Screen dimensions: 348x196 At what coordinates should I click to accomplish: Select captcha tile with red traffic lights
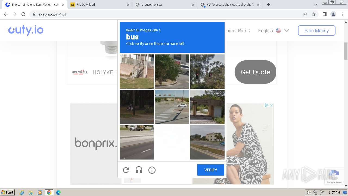click(207, 72)
